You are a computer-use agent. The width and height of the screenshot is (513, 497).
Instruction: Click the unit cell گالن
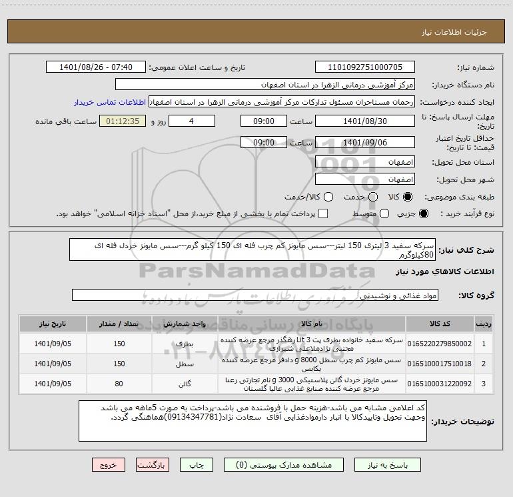[x=185, y=384]
